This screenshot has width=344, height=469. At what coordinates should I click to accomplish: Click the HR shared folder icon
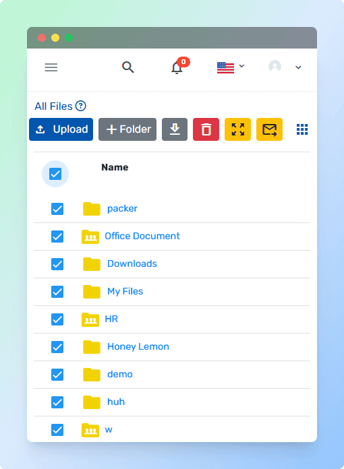pyautogui.click(x=90, y=319)
